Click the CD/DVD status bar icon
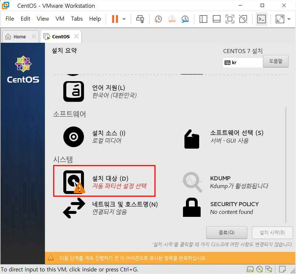296x274 pixels. pyautogui.click(x=260, y=269)
